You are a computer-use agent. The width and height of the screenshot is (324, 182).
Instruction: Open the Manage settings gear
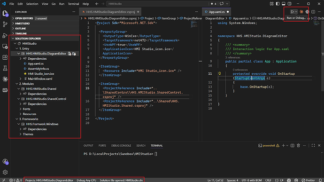(x=5, y=172)
